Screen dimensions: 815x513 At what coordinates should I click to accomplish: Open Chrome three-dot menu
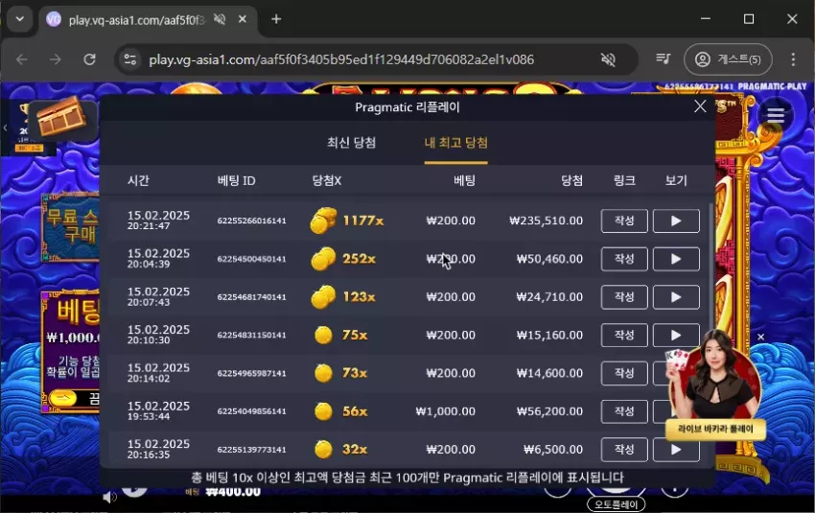click(793, 59)
